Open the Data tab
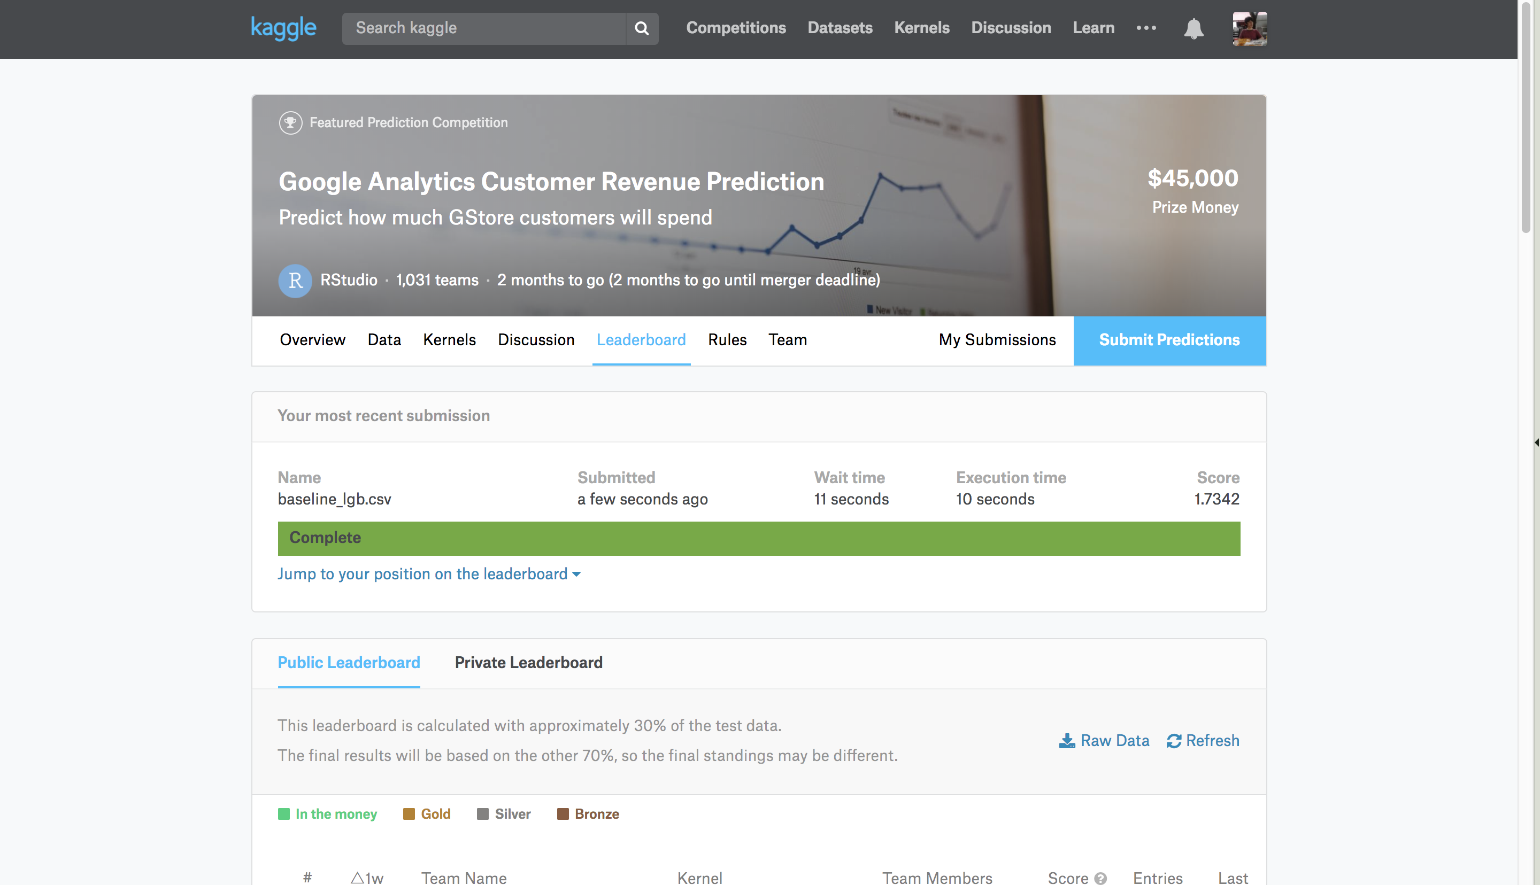This screenshot has width=1540, height=885. pyautogui.click(x=383, y=340)
